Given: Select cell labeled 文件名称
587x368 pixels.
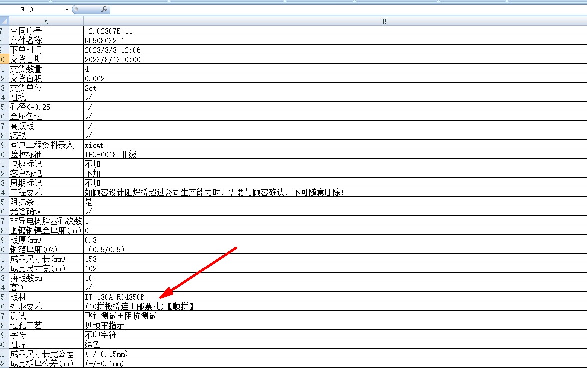Looking at the screenshot, I should (x=46, y=40).
